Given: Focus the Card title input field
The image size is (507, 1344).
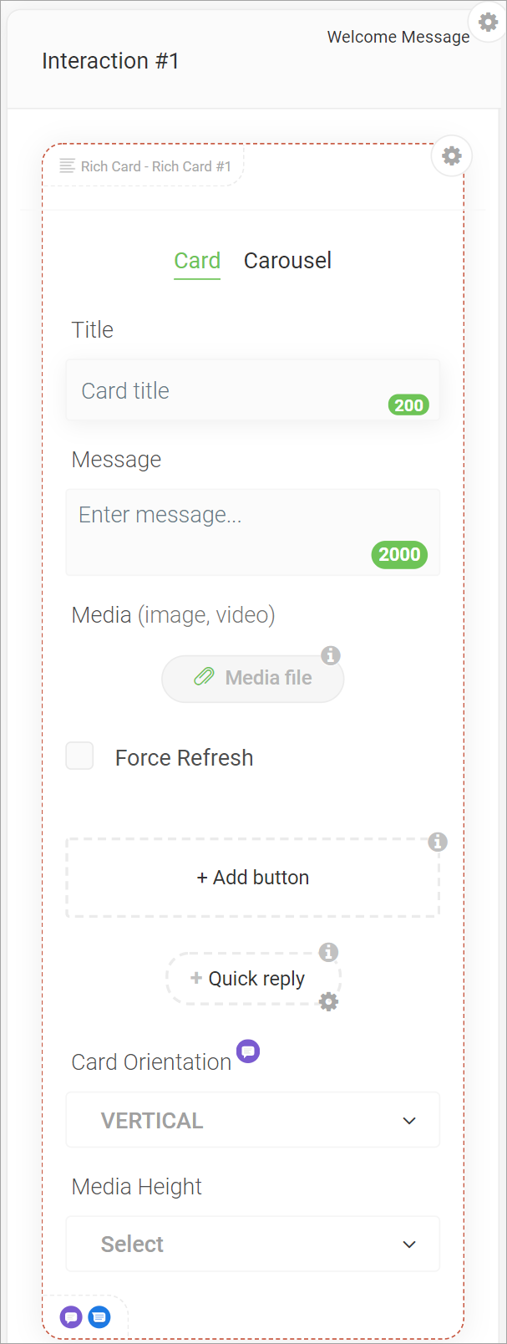Looking at the screenshot, I should (x=253, y=390).
